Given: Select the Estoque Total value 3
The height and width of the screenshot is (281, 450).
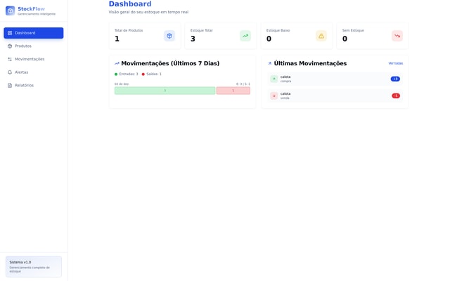Looking at the screenshot, I should coord(193,39).
